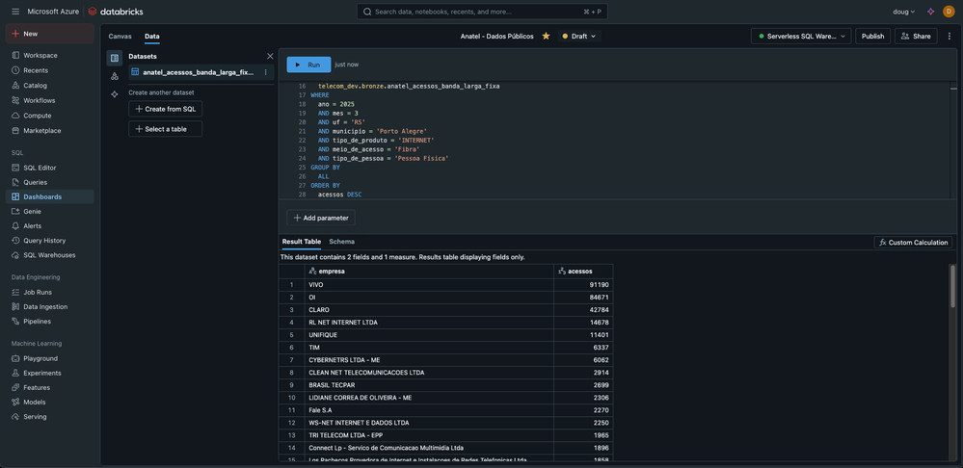Toggle the hamburger sidebar menu
The height and width of the screenshot is (468, 963).
pyautogui.click(x=14, y=12)
